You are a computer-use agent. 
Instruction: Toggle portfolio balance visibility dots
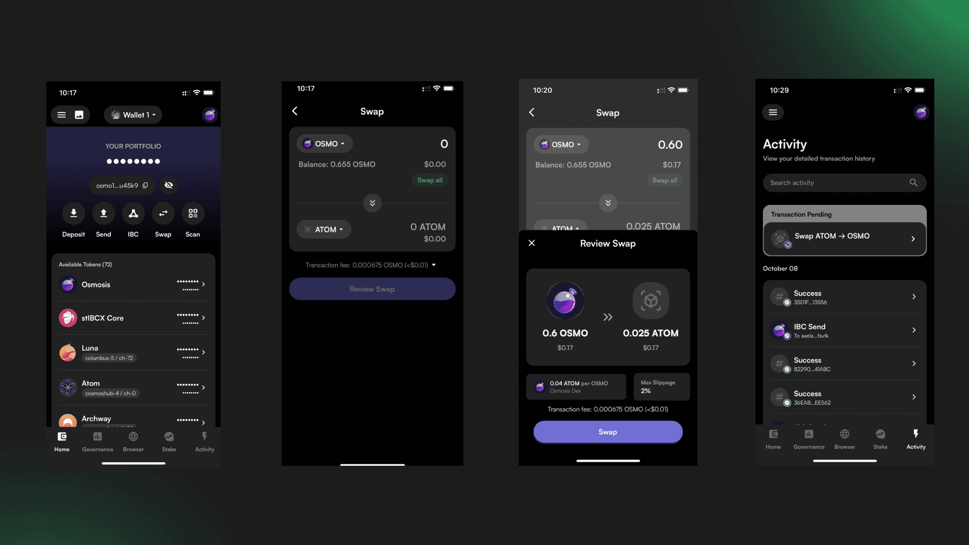(x=169, y=185)
